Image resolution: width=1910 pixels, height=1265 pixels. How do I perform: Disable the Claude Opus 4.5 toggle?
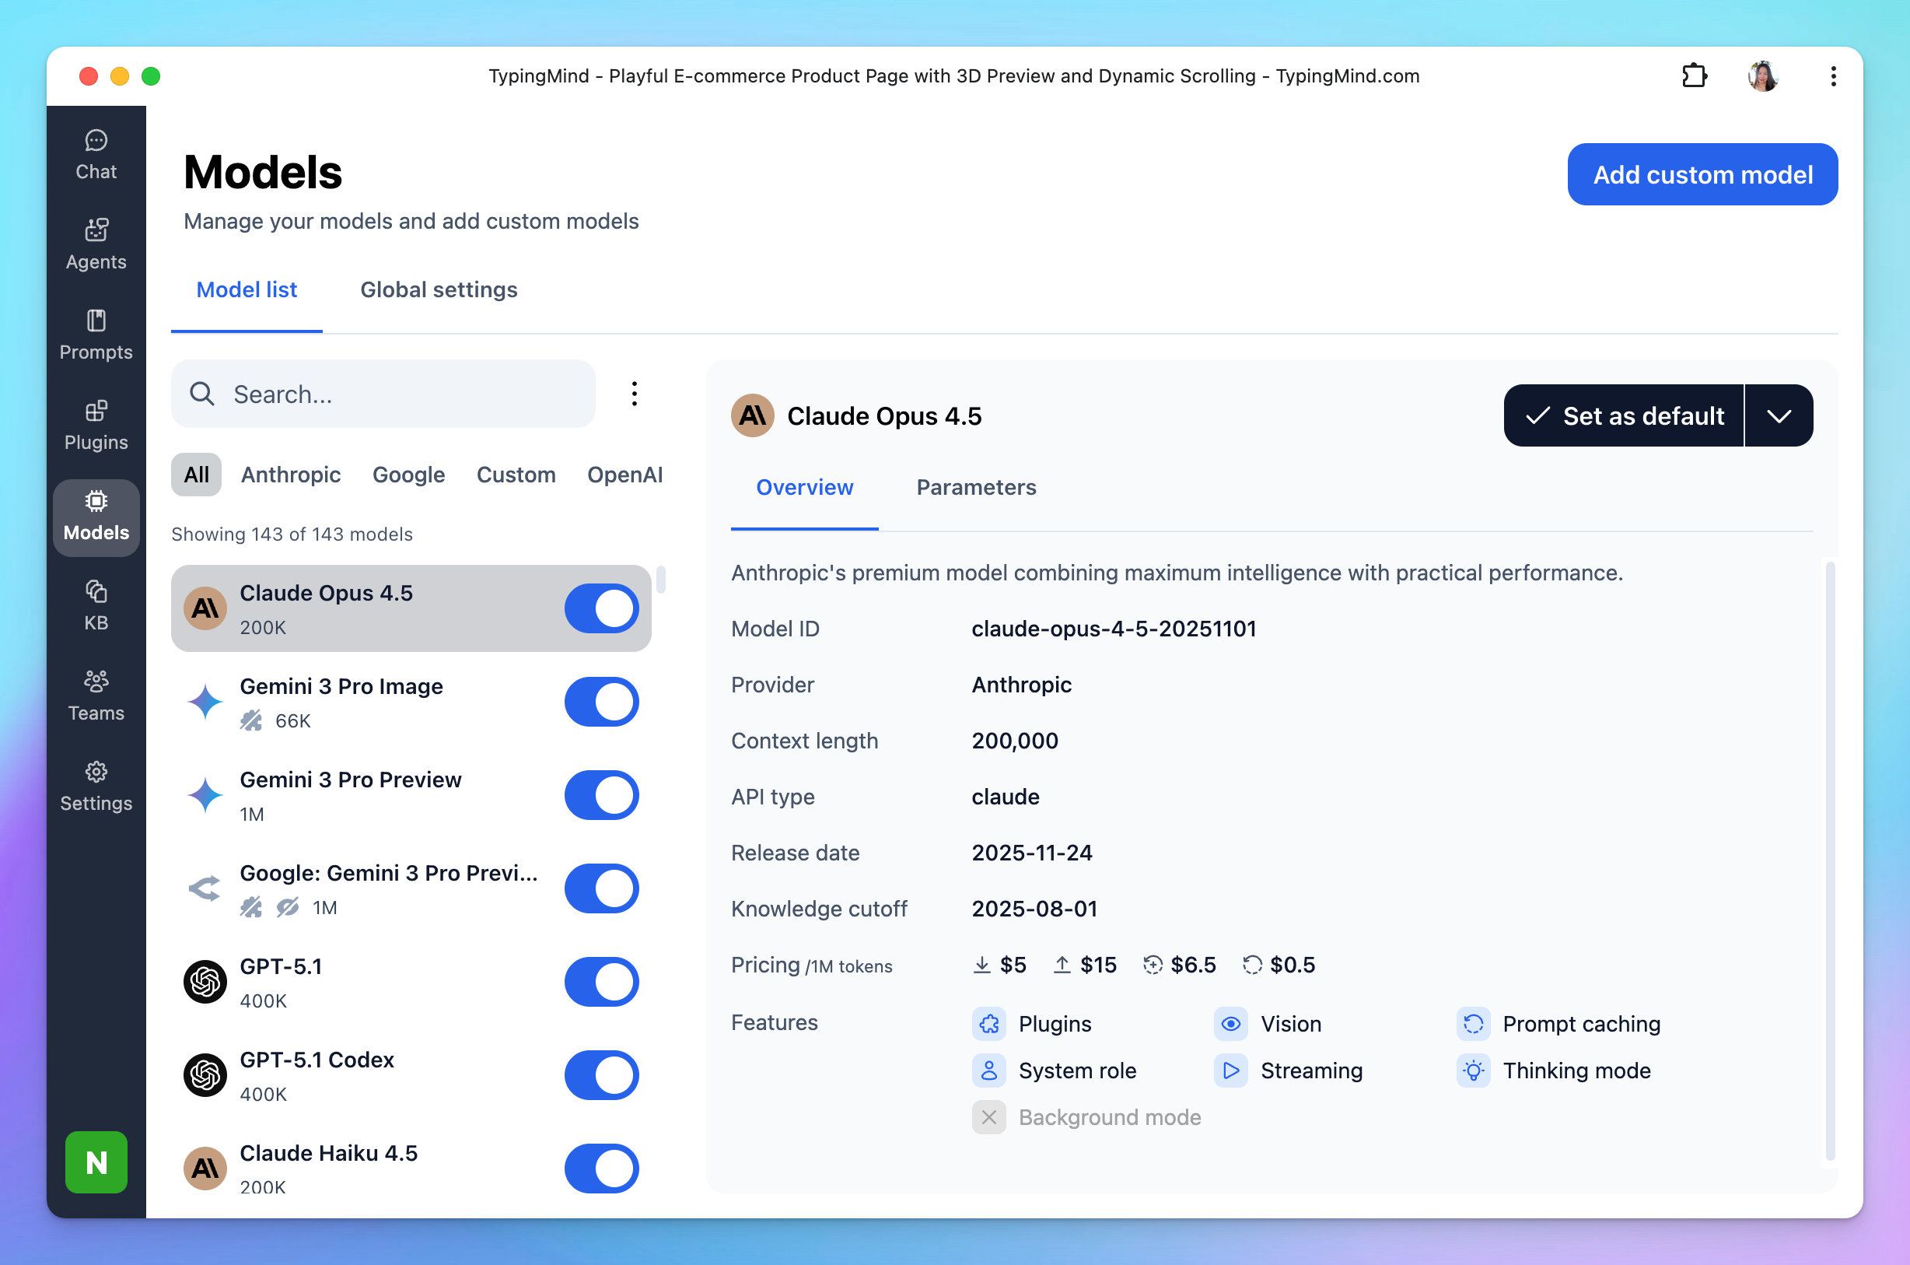tap(601, 608)
